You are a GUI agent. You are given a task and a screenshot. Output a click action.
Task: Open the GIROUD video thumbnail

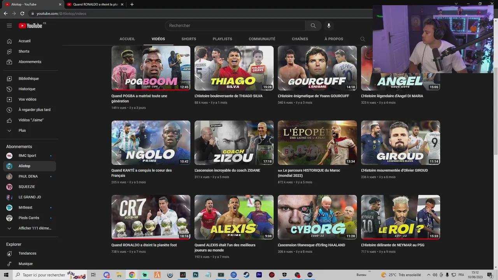tap(400, 143)
